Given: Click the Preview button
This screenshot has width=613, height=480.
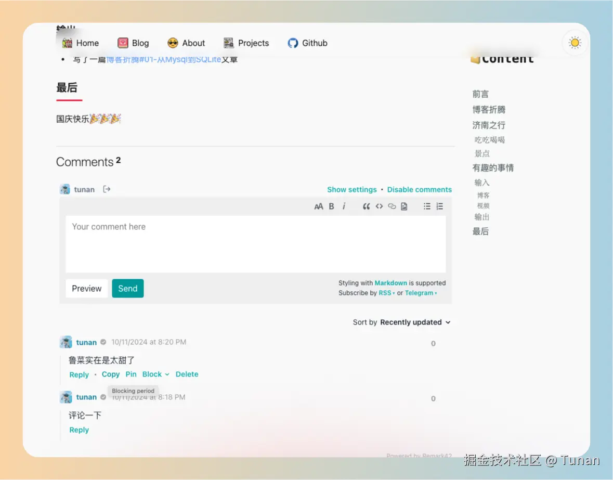Looking at the screenshot, I should coord(87,289).
